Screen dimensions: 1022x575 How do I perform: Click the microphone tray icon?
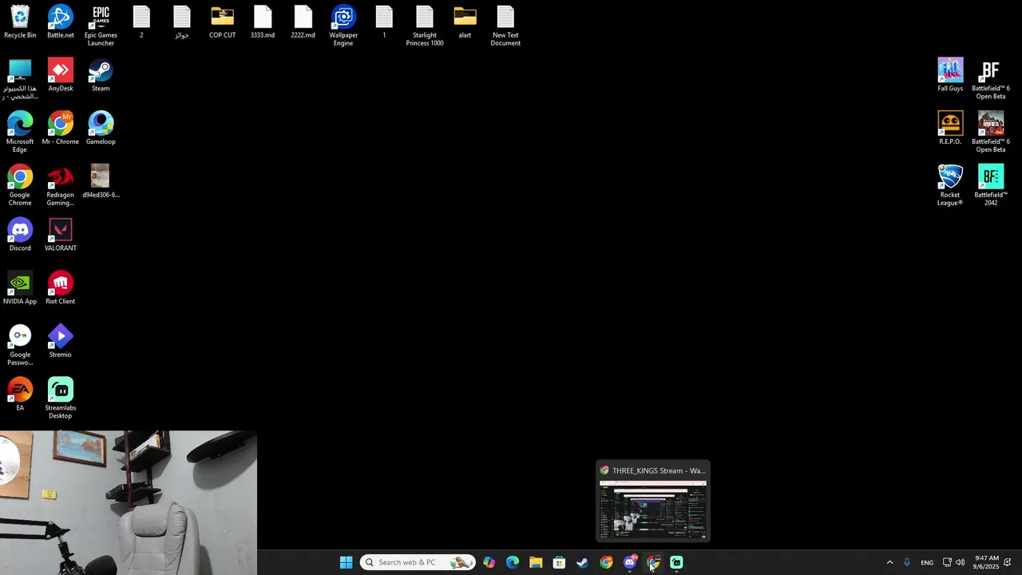point(906,562)
